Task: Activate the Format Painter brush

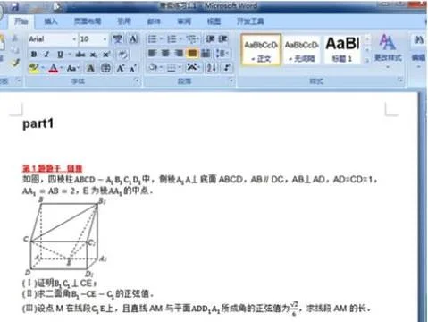Action: (14, 63)
